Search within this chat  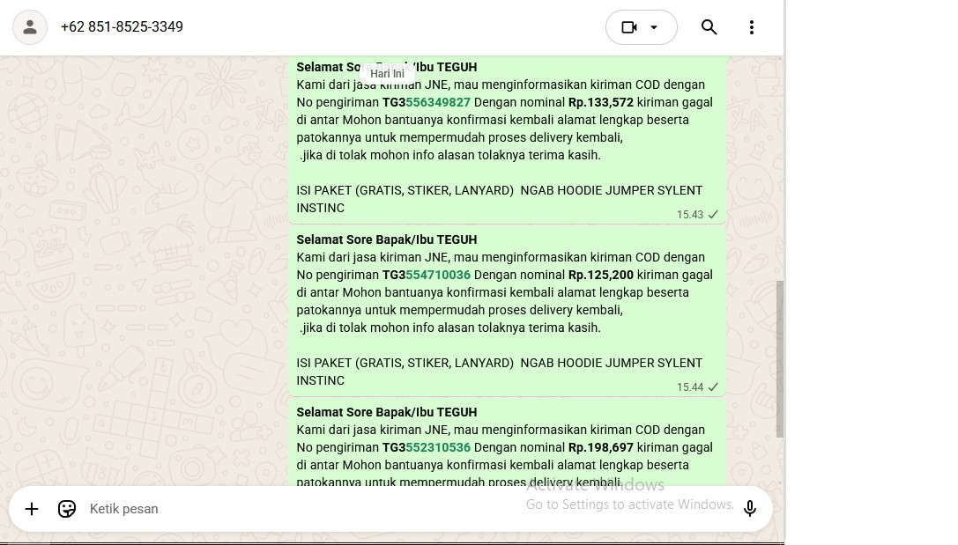point(709,27)
